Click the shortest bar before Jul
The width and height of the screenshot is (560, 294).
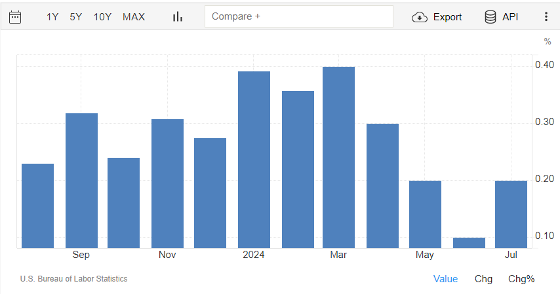tap(469, 243)
